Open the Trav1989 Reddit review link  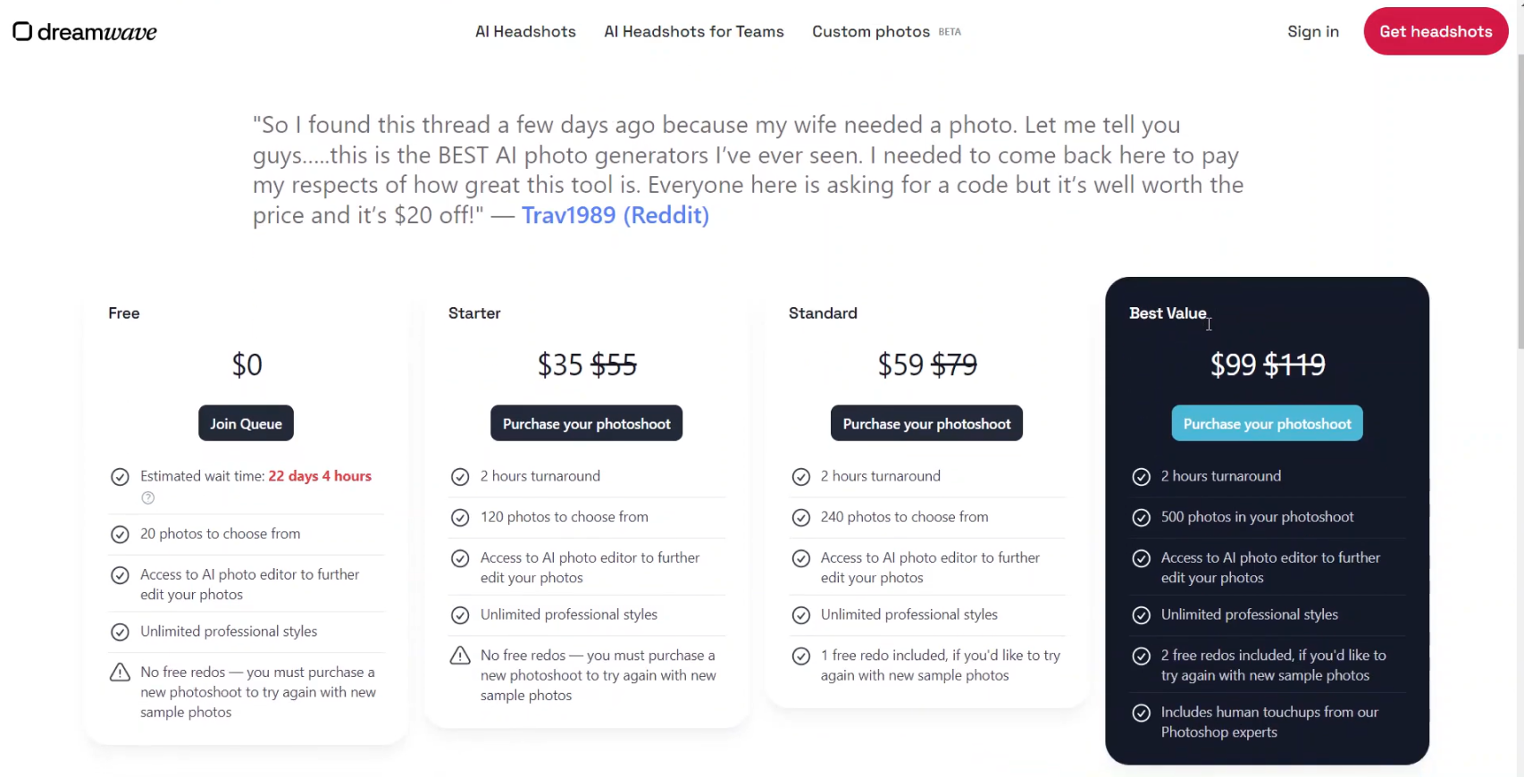pos(615,215)
